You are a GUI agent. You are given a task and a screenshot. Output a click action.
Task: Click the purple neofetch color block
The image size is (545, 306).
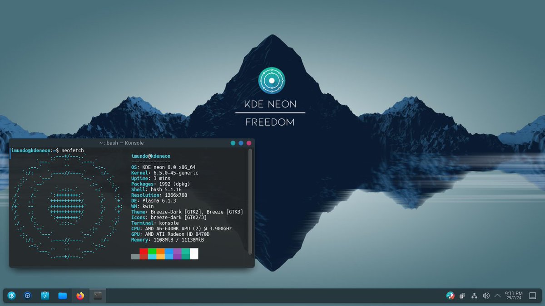(x=177, y=254)
